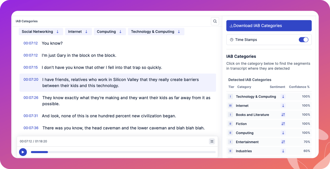Screen dimensions: 330x169
Task: Select the Computing row in detected categories
Action: (269, 132)
